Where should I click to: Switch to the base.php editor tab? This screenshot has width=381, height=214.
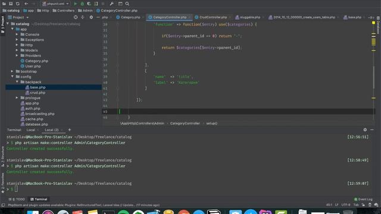[x=352, y=17]
